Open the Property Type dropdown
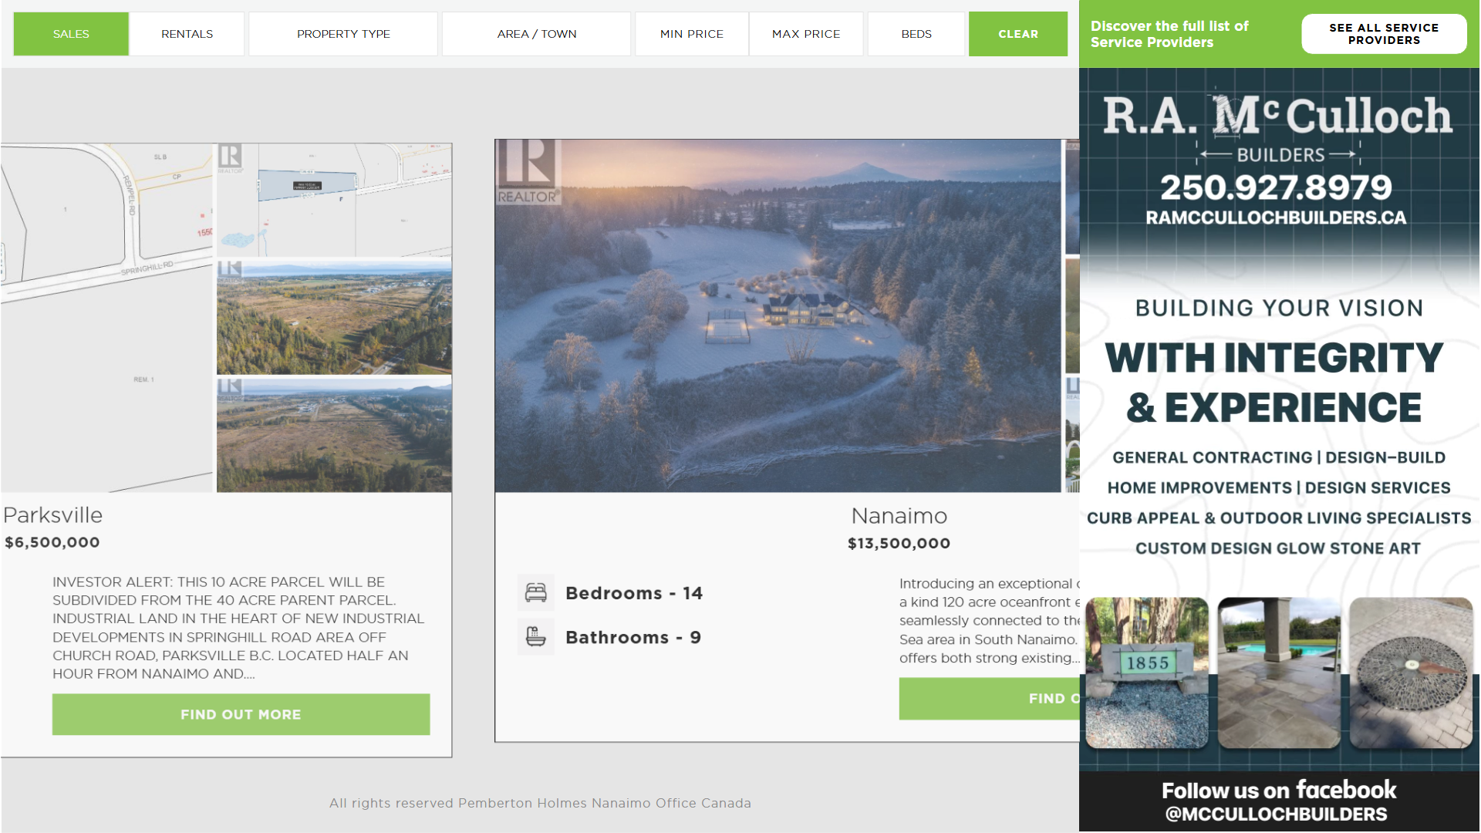The height and width of the screenshot is (833, 1481). click(343, 34)
